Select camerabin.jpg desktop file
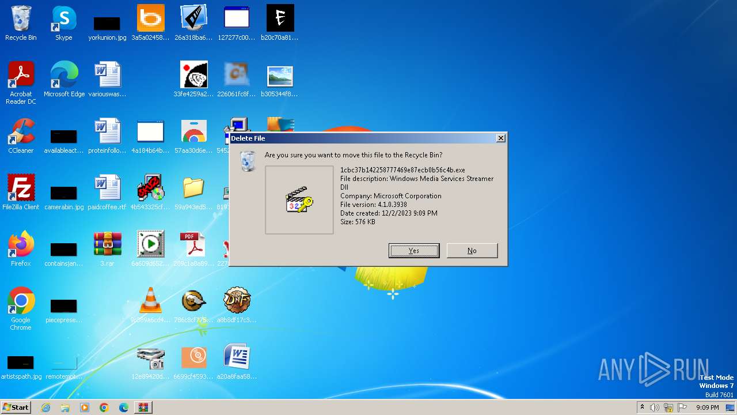Viewport: 737px width, 415px height. [x=64, y=198]
